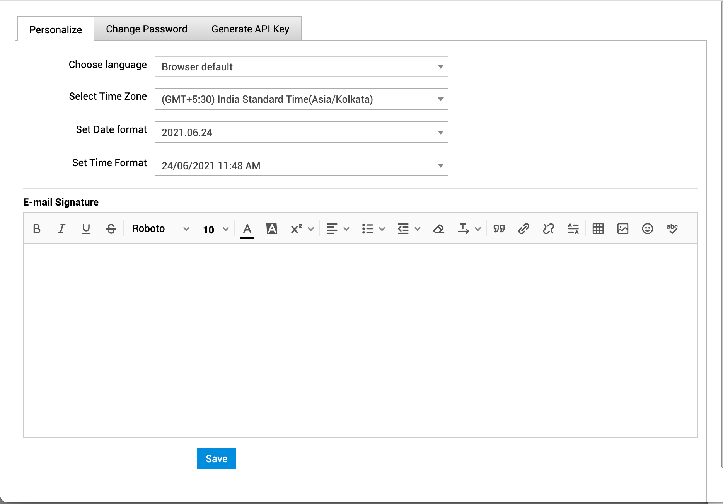
Task: Open the emoji smiley picker
Action: (x=648, y=229)
